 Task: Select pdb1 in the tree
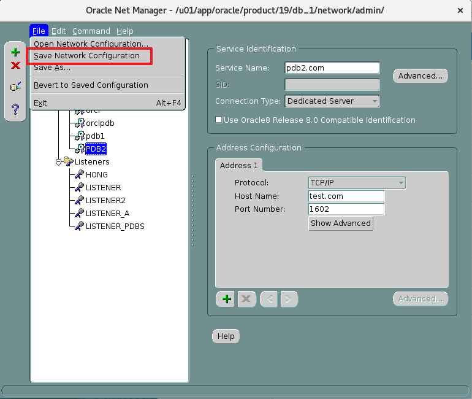[x=95, y=136]
